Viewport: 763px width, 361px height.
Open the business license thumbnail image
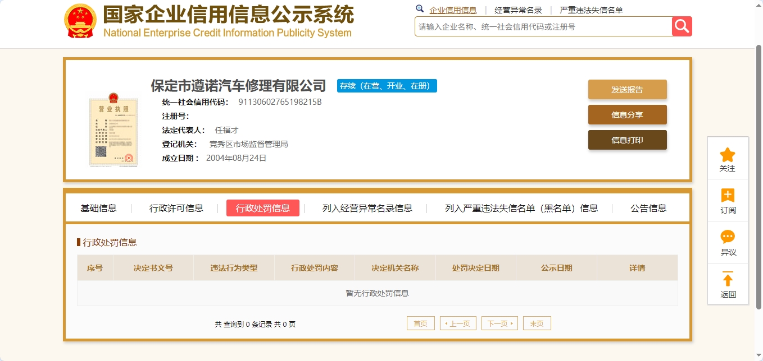pos(113,129)
